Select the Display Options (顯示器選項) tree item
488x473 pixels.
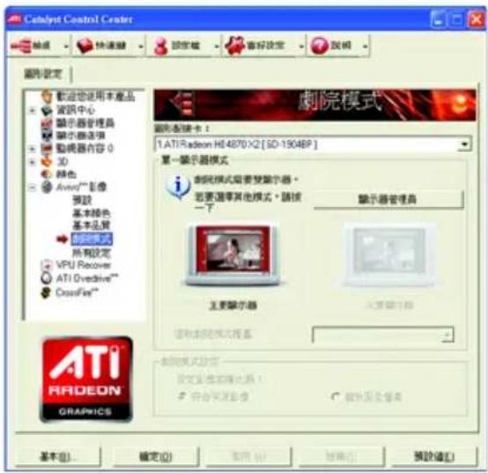[x=81, y=136]
